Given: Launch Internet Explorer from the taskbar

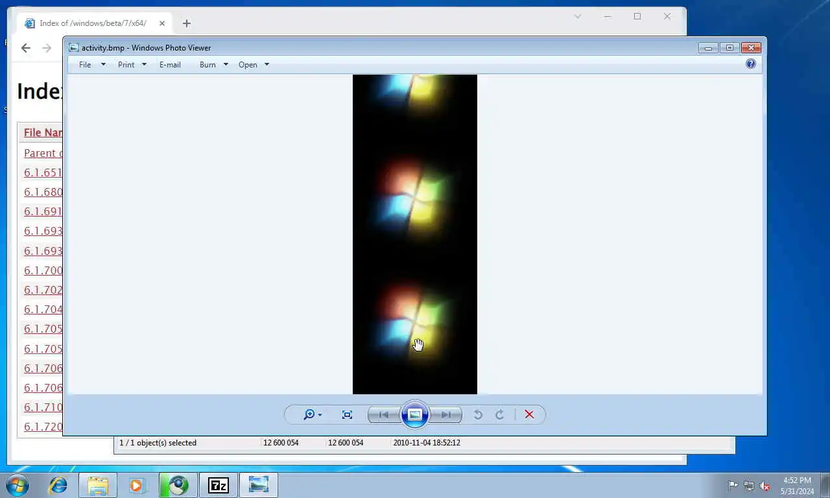Looking at the screenshot, I should 58,485.
